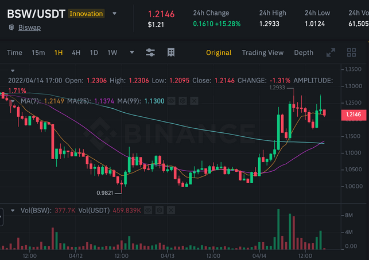Viewport: 369px width, 260px height.
Task: Switch to the Depth chart tab
Action: point(304,53)
